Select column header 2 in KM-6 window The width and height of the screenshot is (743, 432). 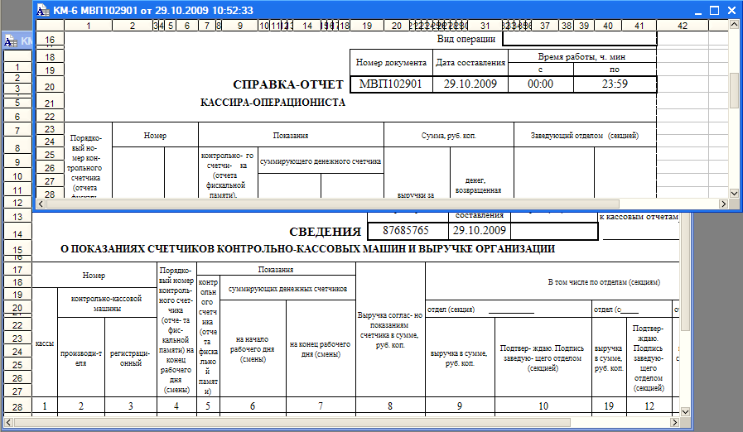133,26
